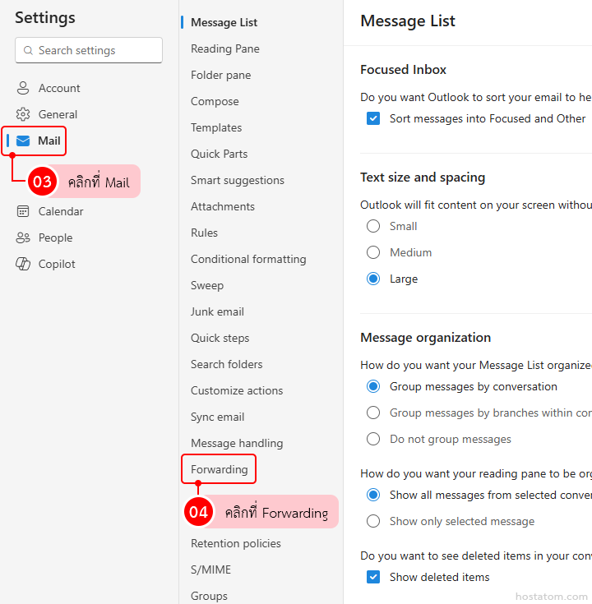Open Groups settings

[x=209, y=596]
